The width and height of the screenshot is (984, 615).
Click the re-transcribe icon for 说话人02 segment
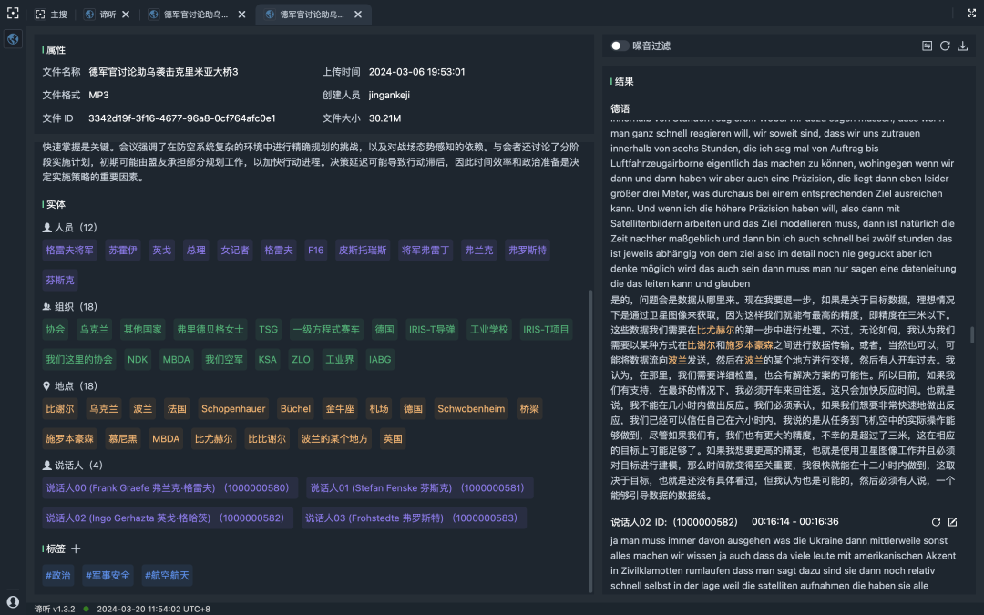point(935,522)
